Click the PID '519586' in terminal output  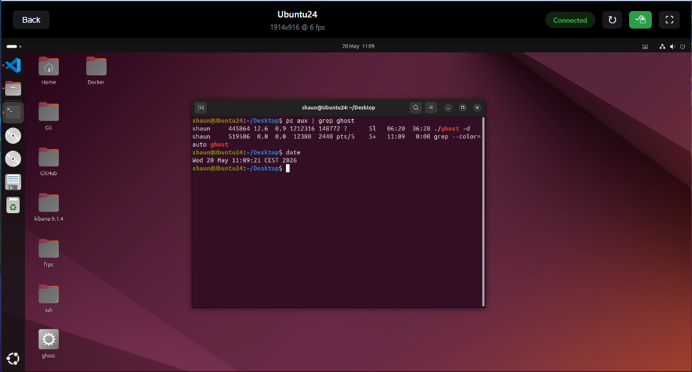pyautogui.click(x=239, y=137)
